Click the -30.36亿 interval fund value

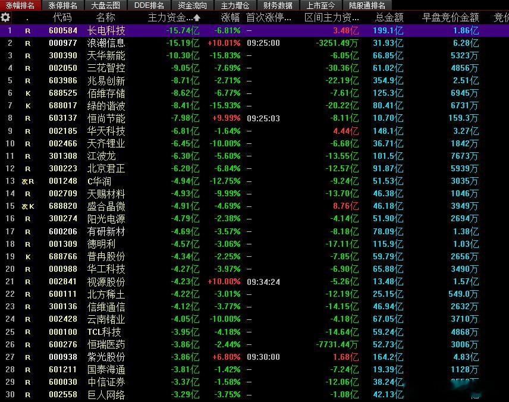[x=342, y=68]
